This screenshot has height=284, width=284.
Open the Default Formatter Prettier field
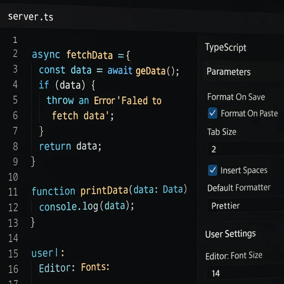tap(246, 205)
